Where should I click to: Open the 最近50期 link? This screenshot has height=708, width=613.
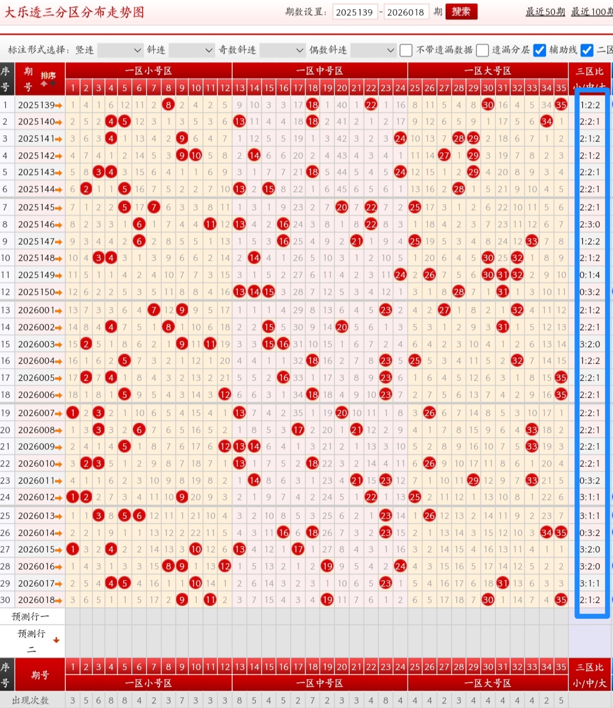(545, 12)
